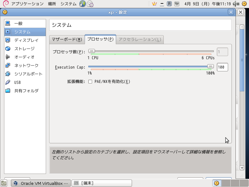Click the Debian swirl logo icon
Screen dimensions: 249x187
point(6,4)
